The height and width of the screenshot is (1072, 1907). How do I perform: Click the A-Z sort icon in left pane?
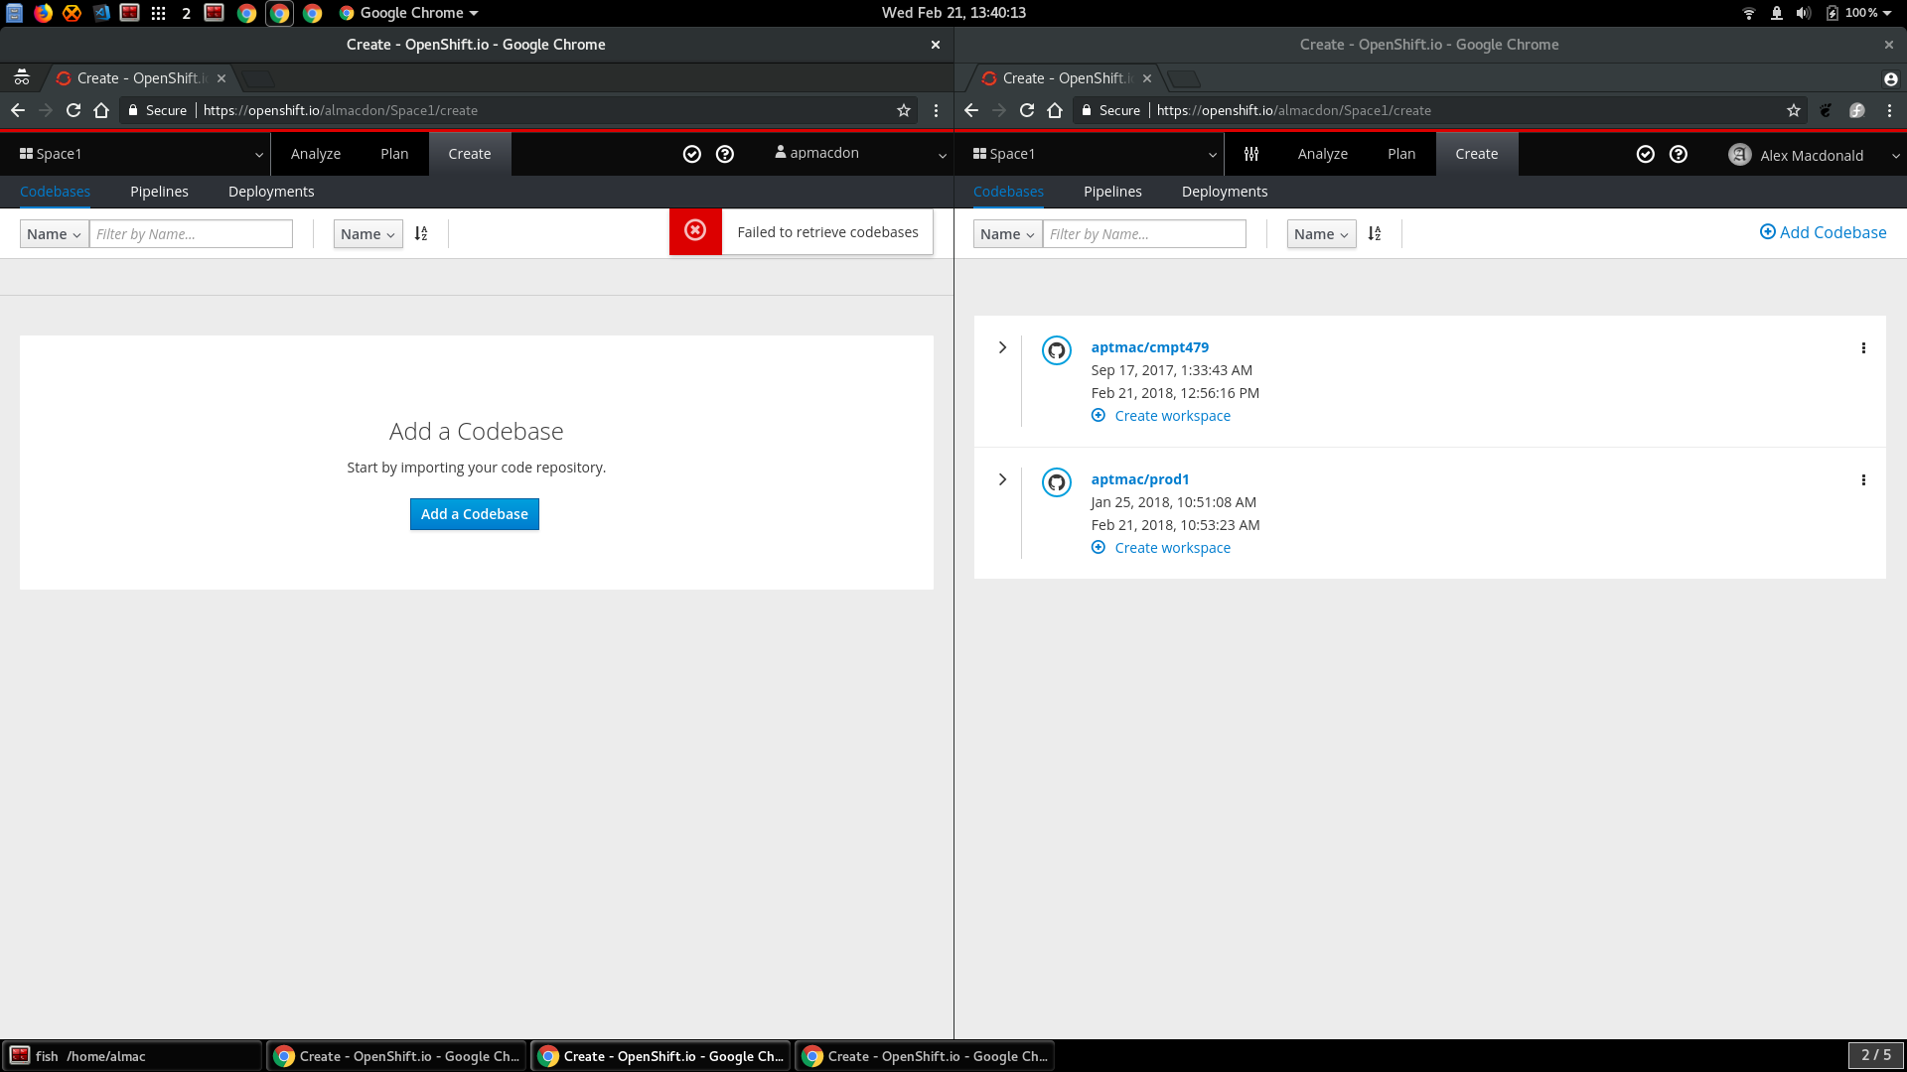[x=421, y=233]
